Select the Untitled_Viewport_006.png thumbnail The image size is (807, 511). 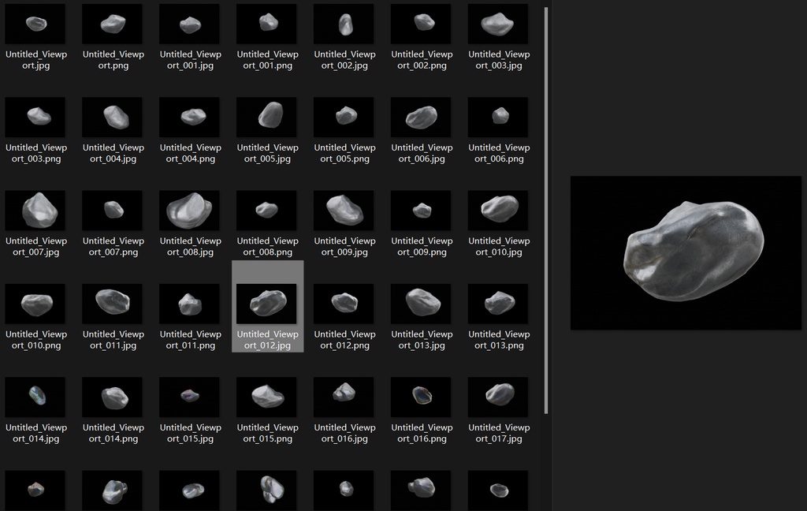[498, 117]
